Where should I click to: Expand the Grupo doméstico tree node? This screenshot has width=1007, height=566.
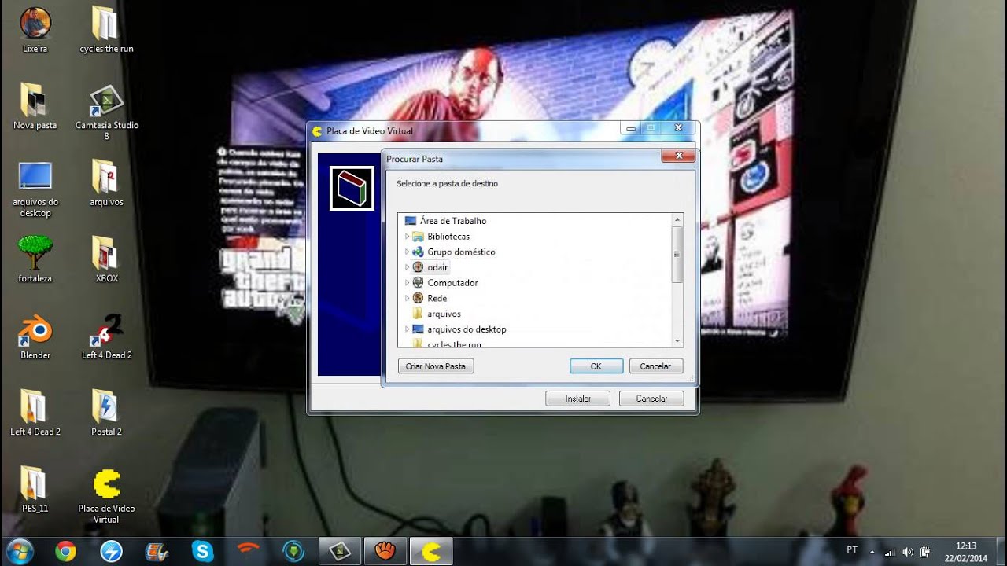coord(408,252)
